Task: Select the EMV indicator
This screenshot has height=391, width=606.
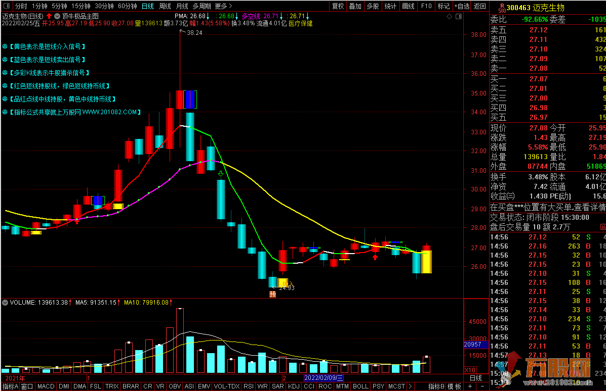Action: tap(204, 386)
